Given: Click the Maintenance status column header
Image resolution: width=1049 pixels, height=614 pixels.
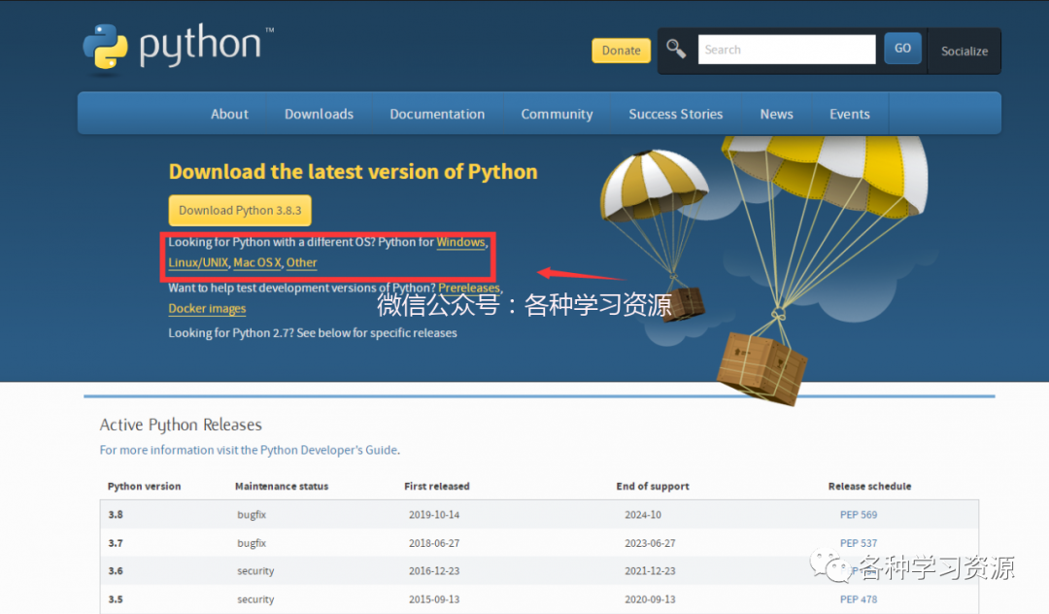Looking at the screenshot, I should [x=282, y=487].
